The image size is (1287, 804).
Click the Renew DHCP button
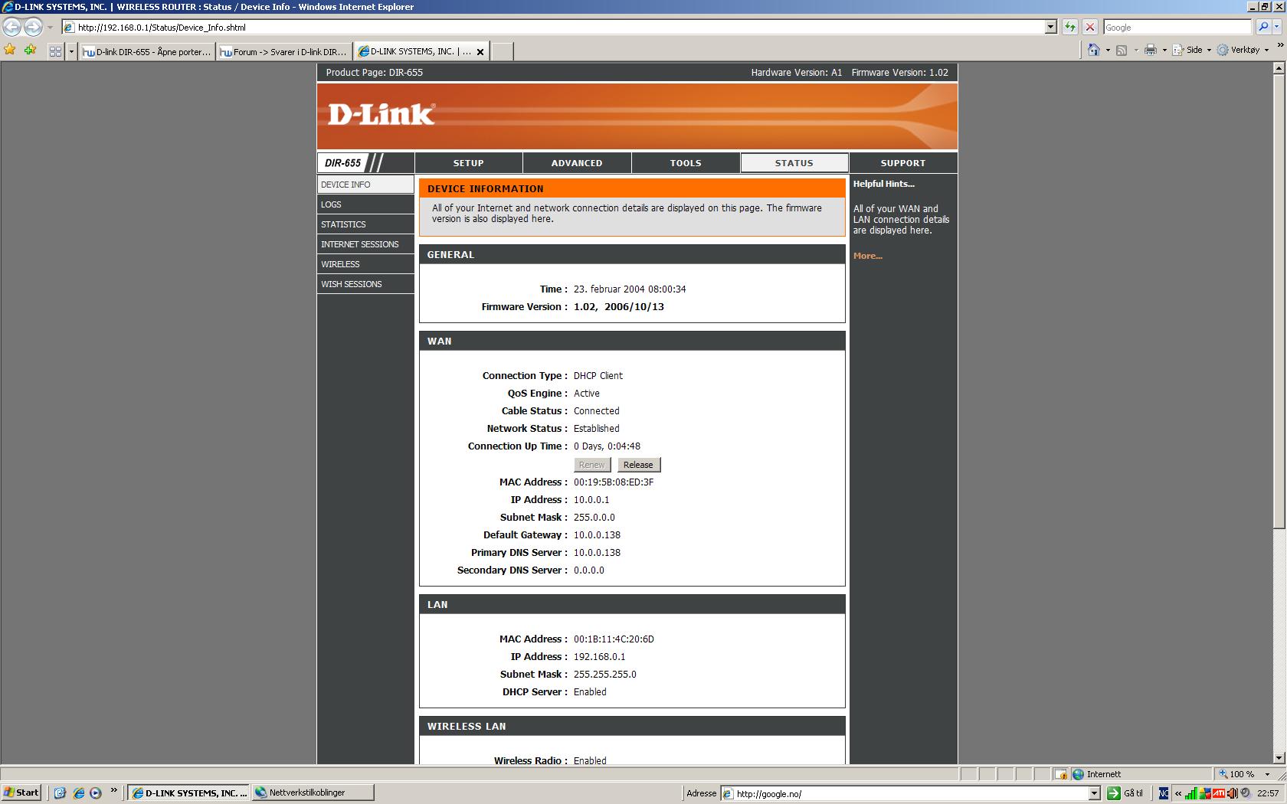coord(591,465)
